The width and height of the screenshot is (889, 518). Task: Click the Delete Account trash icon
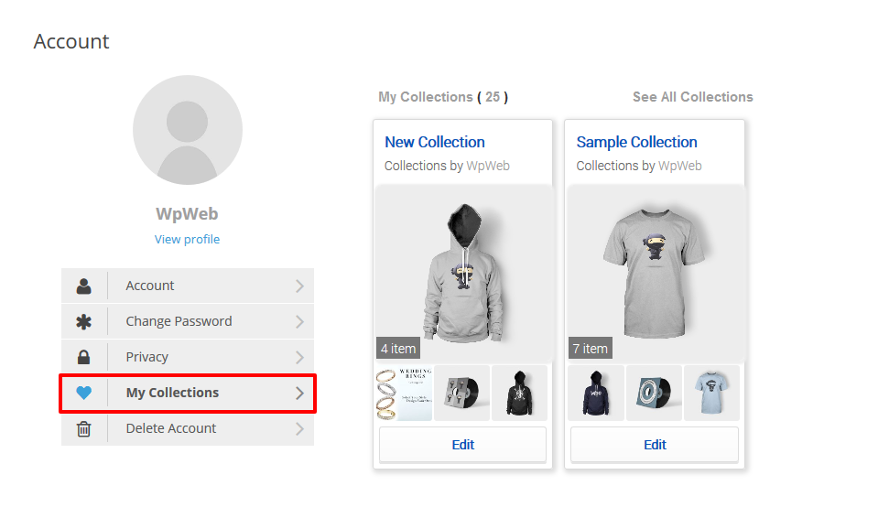click(84, 428)
